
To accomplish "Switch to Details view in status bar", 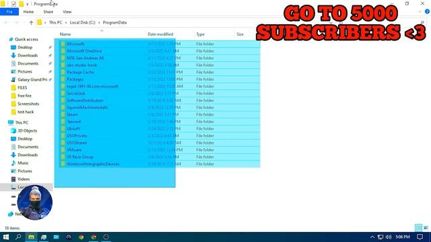I will 418,228.
